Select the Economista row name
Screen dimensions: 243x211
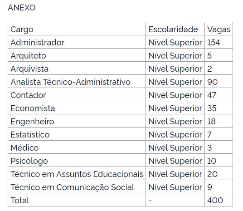tap(33, 108)
